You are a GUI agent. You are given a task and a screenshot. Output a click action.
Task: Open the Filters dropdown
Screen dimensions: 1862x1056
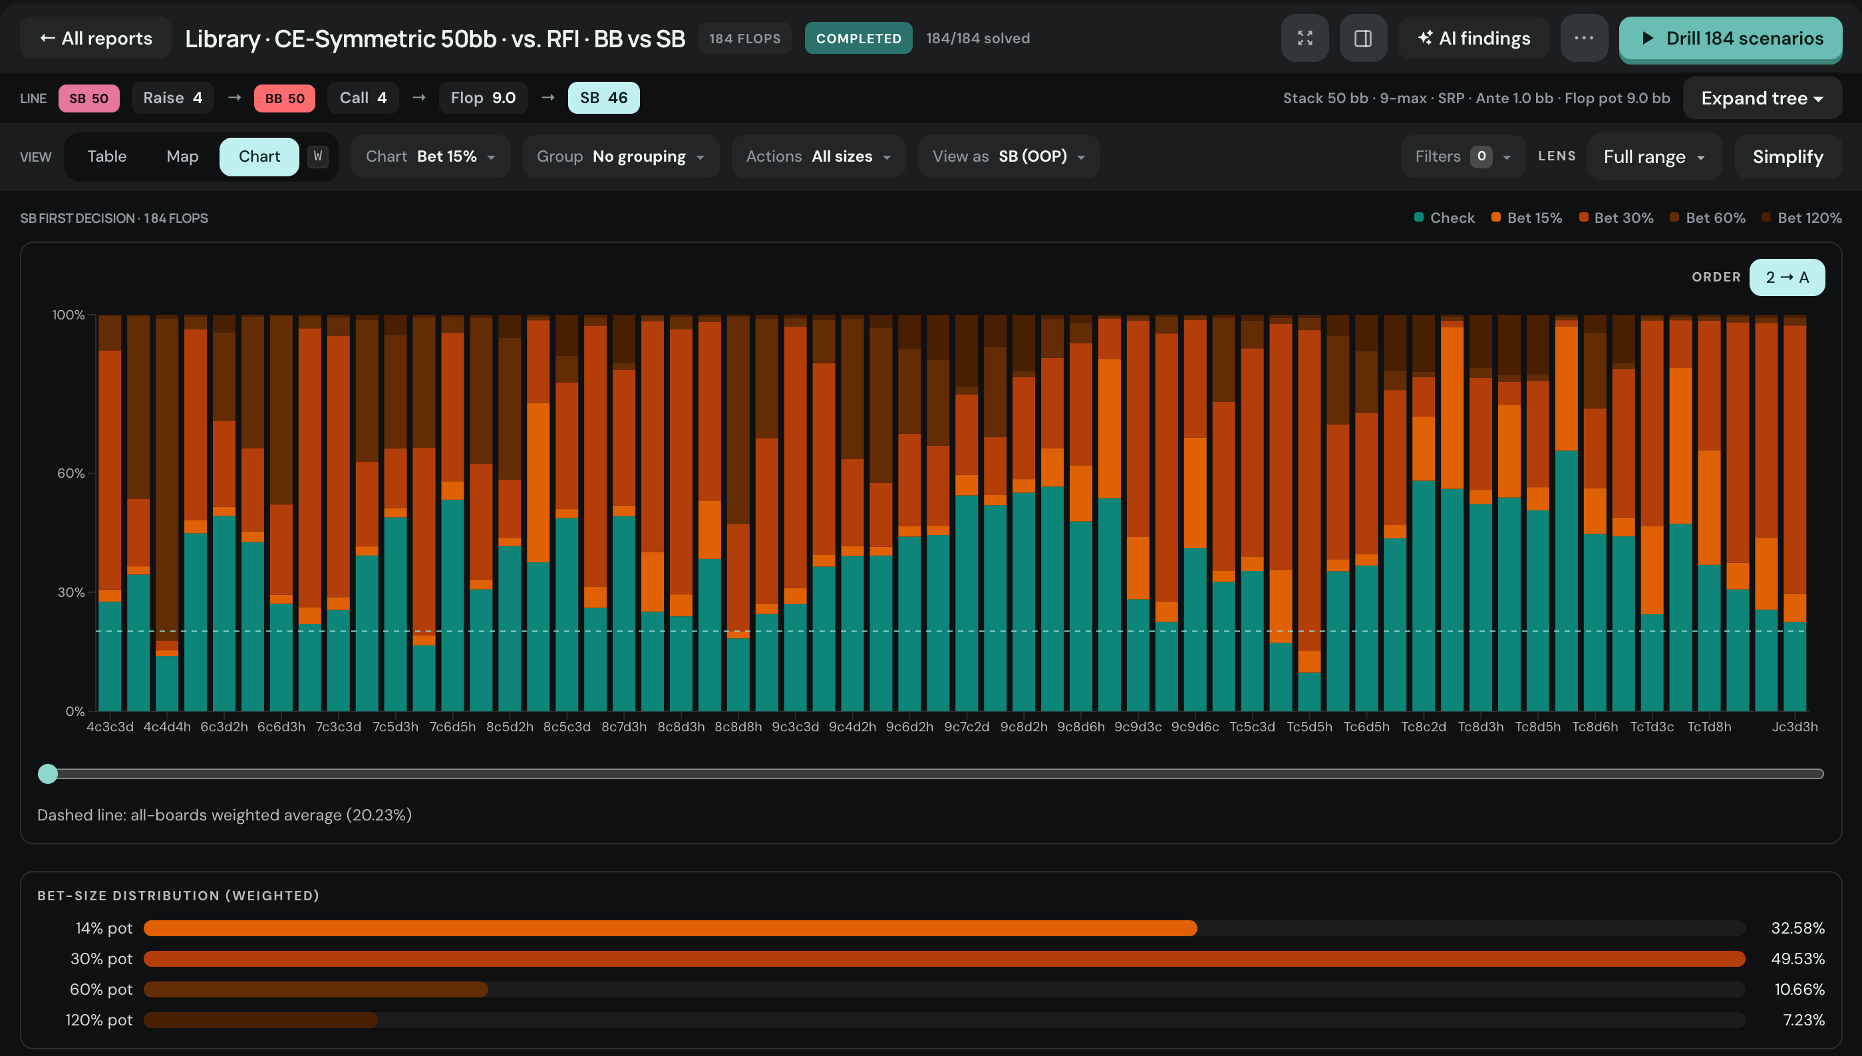1462,156
